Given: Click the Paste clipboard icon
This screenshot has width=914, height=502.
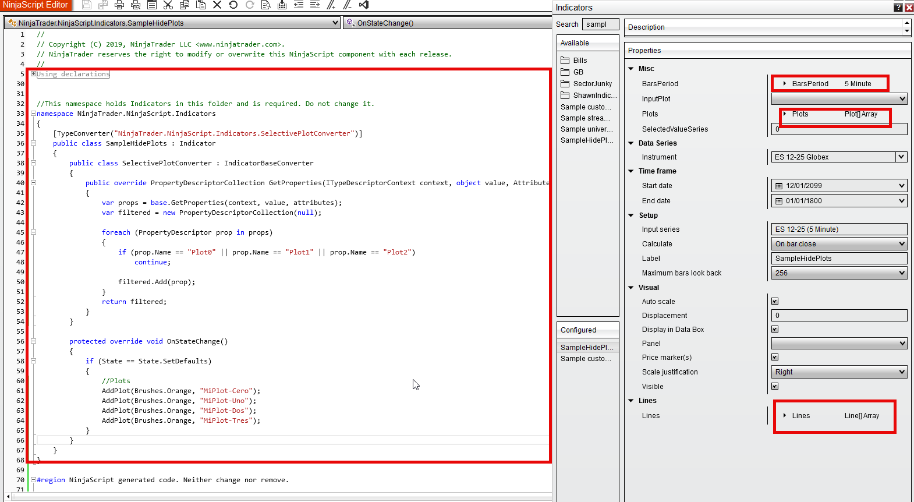Looking at the screenshot, I should point(201,5).
